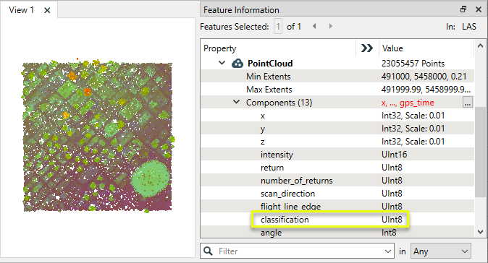Click the double-chevron column expand icon
Screen dimensions: 488x263
(367, 48)
